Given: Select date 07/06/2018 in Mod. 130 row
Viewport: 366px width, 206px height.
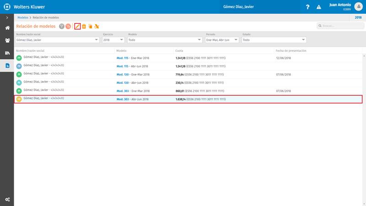Looking at the screenshot, I should click(283, 75).
